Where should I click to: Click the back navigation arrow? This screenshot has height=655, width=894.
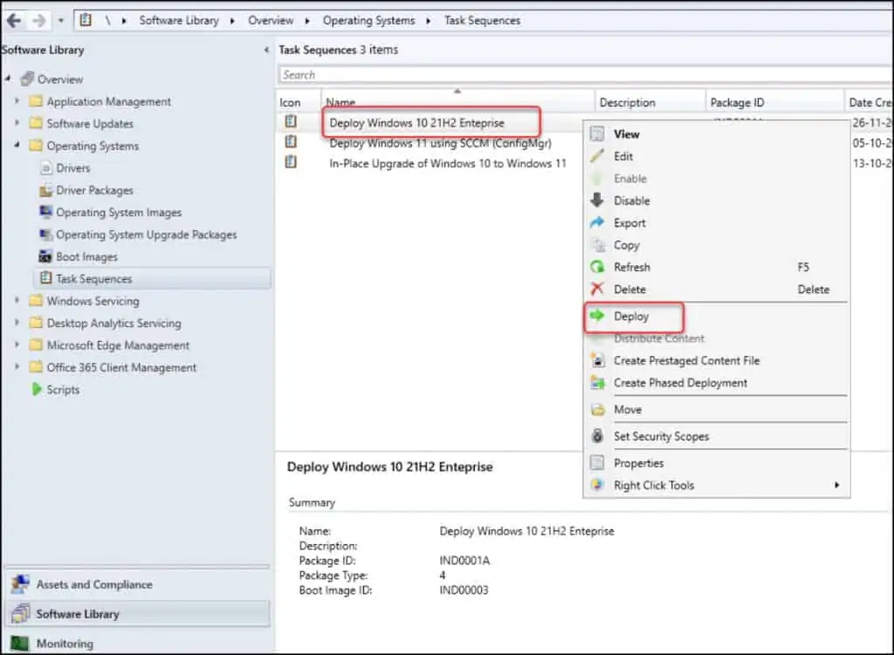click(14, 21)
